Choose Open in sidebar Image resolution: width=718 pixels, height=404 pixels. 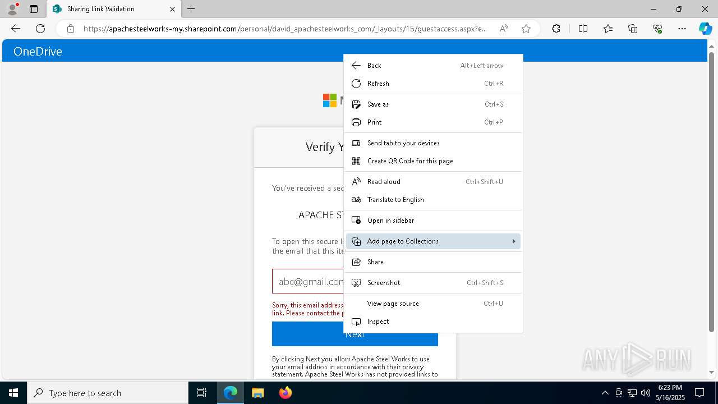(x=433, y=221)
